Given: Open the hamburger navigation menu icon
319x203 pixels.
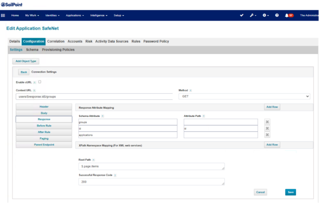Looking at the screenshot, I should point(3,16).
